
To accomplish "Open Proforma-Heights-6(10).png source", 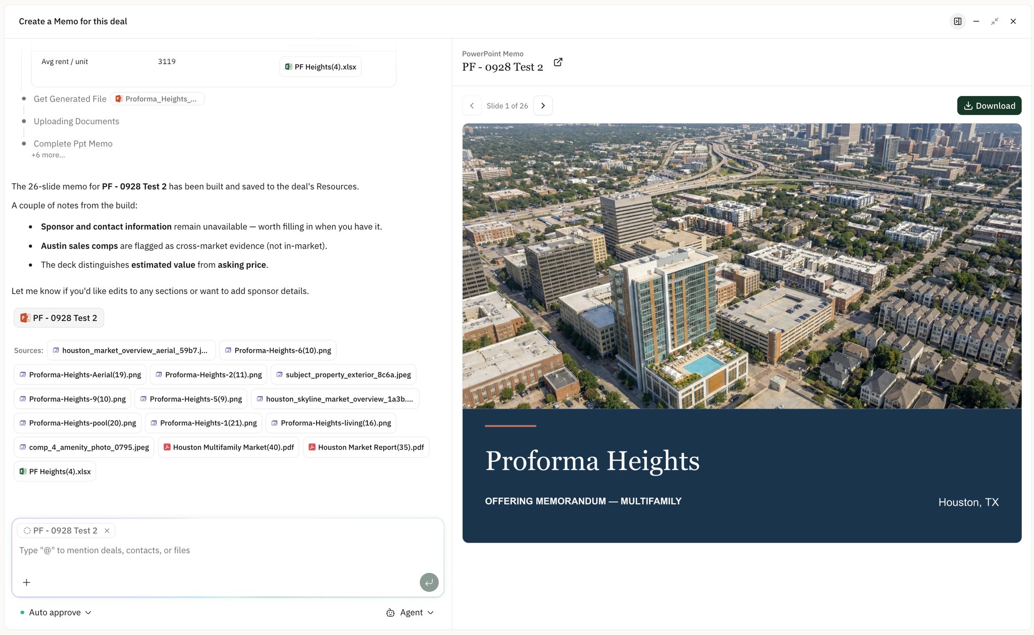I will coord(278,350).
